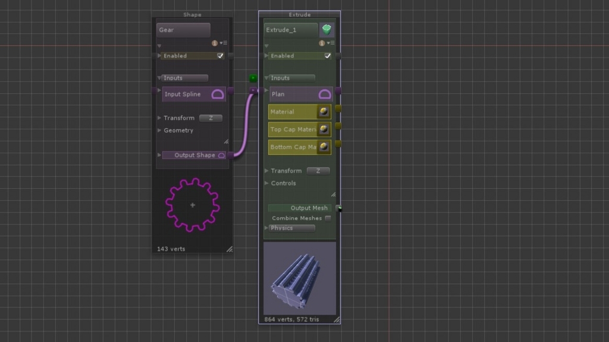609x342 pixels.
Task: Click the Output Mesh socket on Extrude node
Action: tap(338, 208)
